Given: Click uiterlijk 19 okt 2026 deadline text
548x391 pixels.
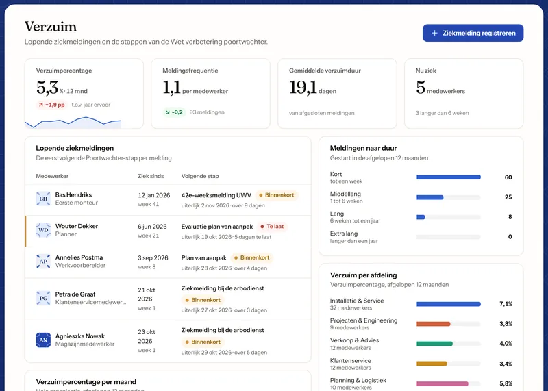Looking at the screenshot, I should (206, 237).
